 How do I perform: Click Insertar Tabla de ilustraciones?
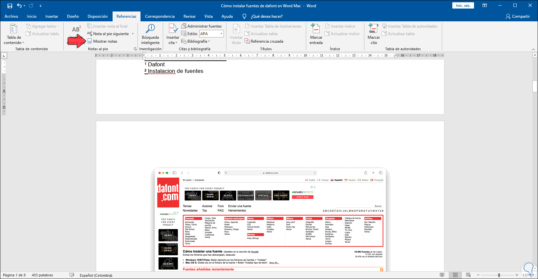tap(273, 26)
